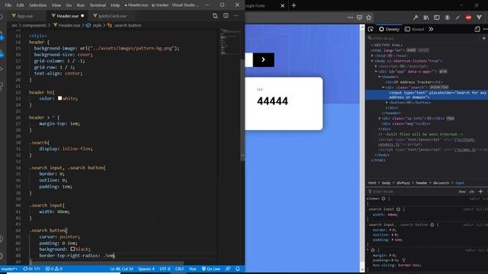
Task: Click 'style' in the editor breadcrumb
Action: tap(97, 25)
